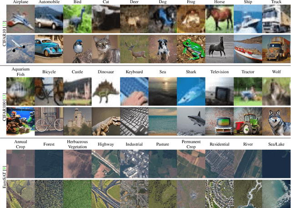The image size is (291, 208).
Task: Click the pixelated fighter jet image under Airplane
Action: (20, 19)
